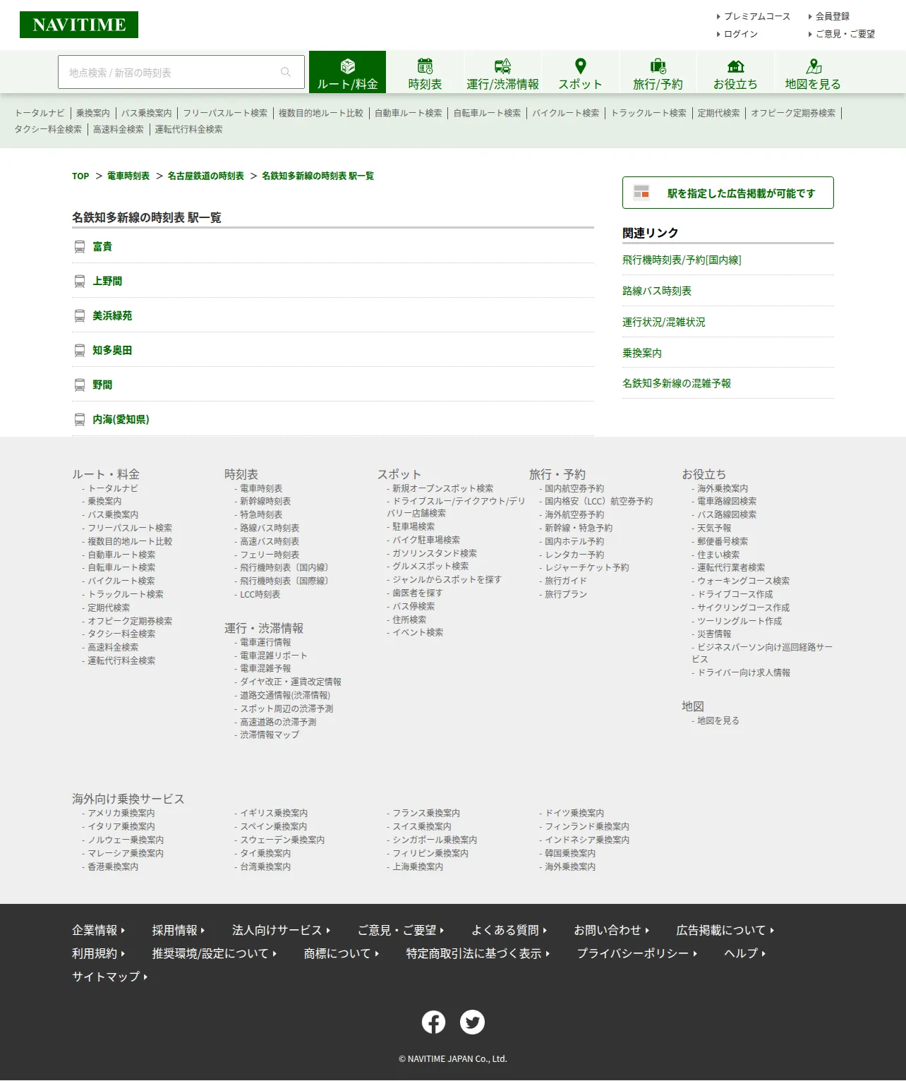Go to 名古屋鉄道の時刻表 in the breadcrumb
Image resolution: width=906 pixels, height=1081 pixels.
click(206, 176)
